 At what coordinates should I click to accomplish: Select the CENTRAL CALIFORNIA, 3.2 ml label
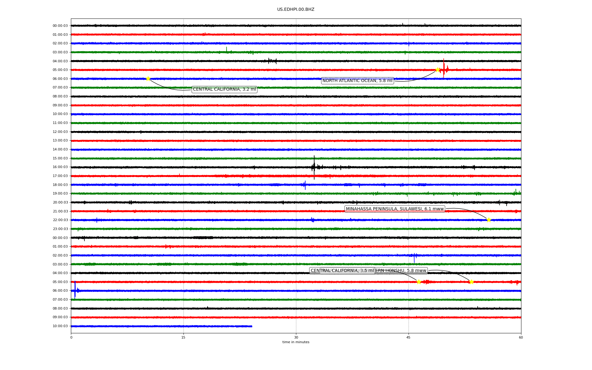pos(224,89)
